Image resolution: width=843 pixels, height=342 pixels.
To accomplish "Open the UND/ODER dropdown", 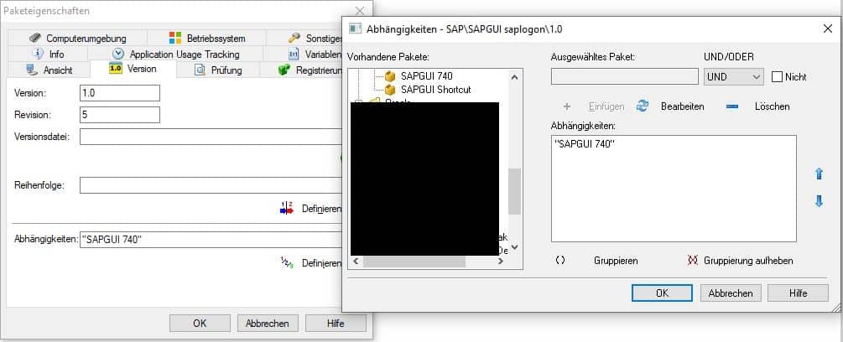I will [x=733, y=77].
